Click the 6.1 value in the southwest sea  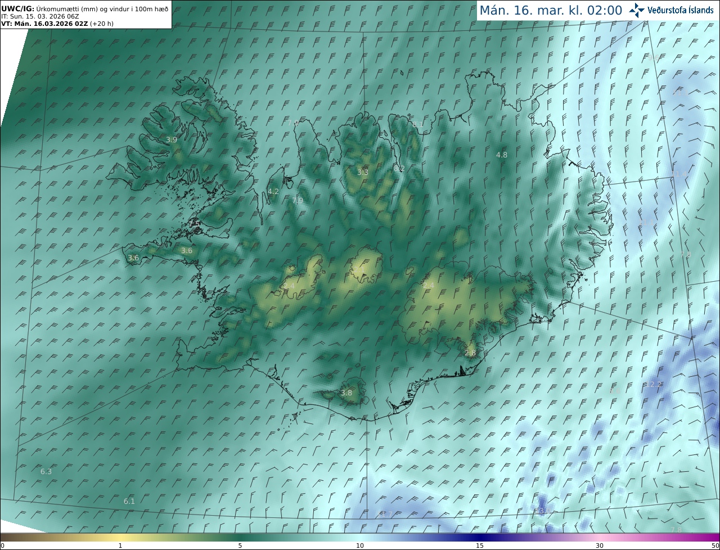click(129, 501)
